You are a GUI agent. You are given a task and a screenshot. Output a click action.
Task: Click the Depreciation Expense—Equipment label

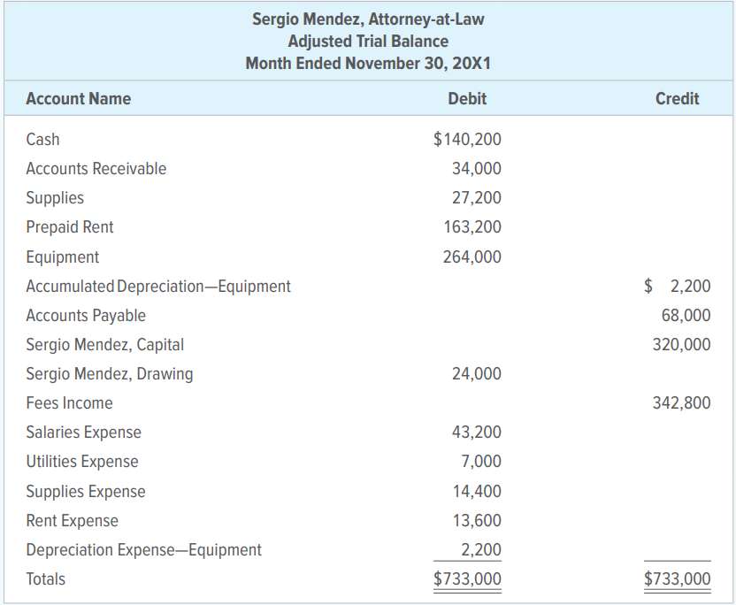tap(143, 550)
